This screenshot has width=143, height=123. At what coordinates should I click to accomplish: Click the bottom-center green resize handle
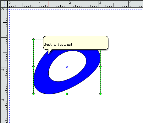pyautogui.click(x=67, y=94)
